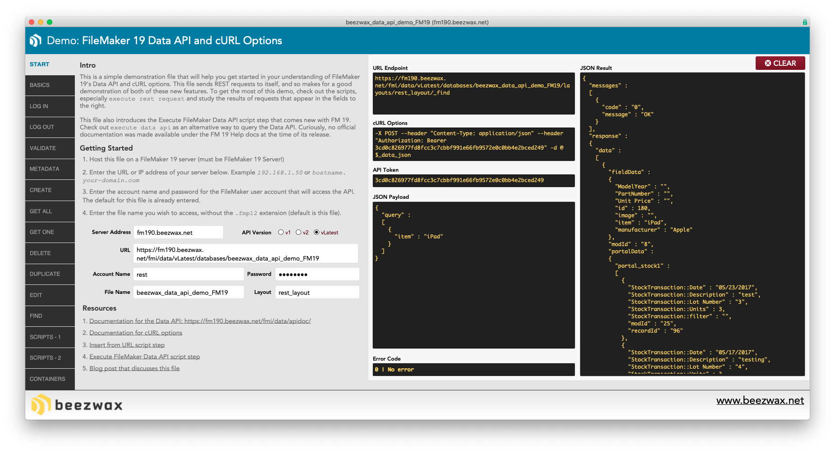Click the Beezwax honeycomb logo in footer
The width and height of the screenshot is (835, 453).
40,404
